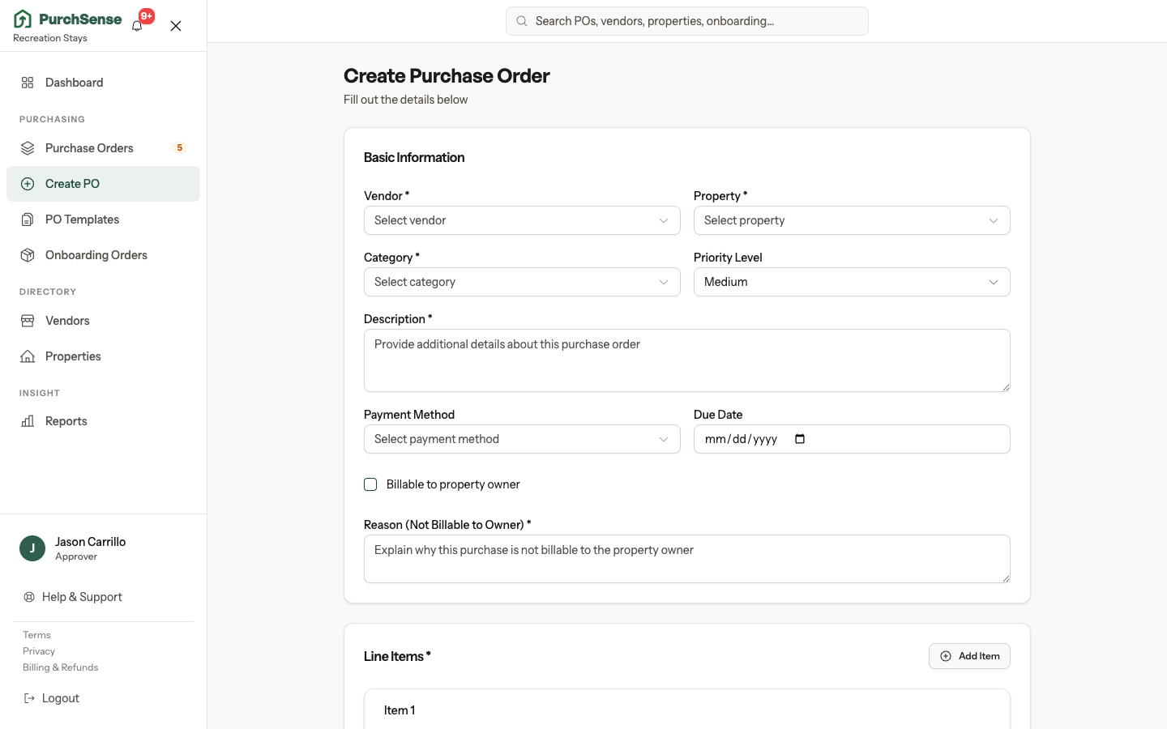Open the Select payment method dropdown

pos(522,439)
